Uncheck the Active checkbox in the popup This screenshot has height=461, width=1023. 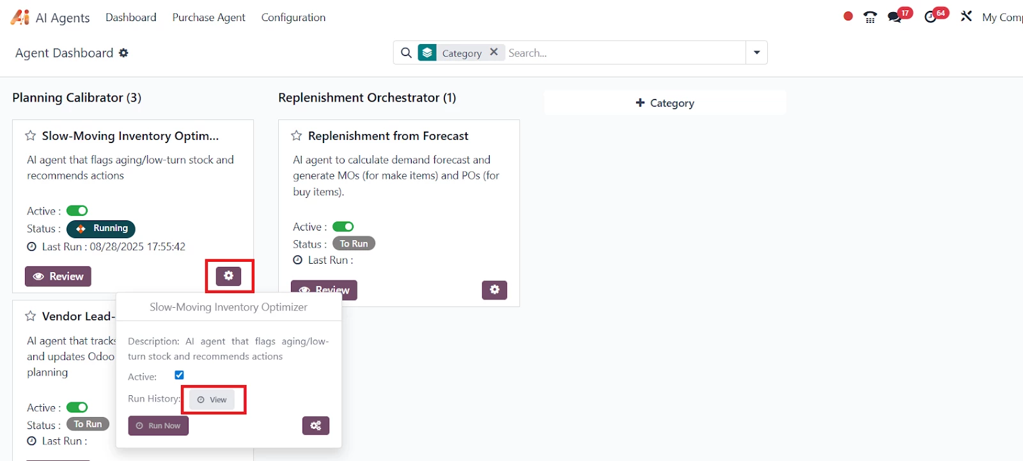tap(180, 375)
